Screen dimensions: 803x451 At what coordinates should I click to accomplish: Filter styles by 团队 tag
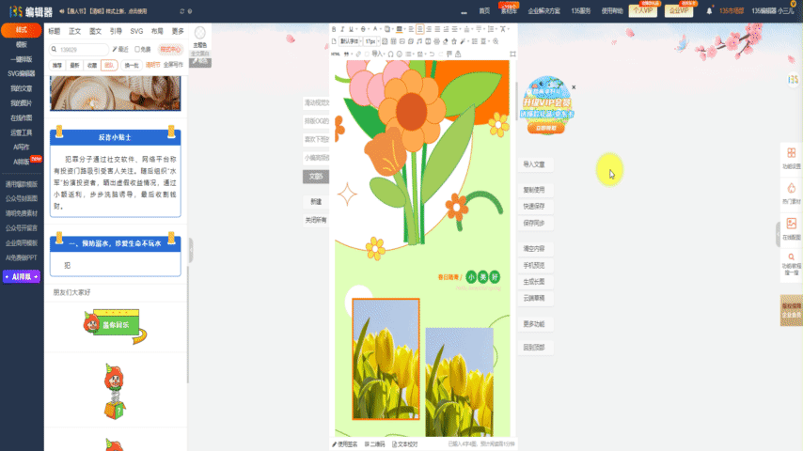pos(109,65)
